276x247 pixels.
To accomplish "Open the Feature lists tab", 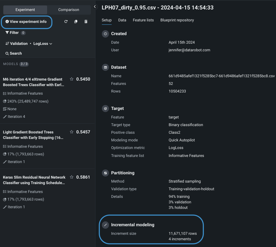I will click(143, 20).
